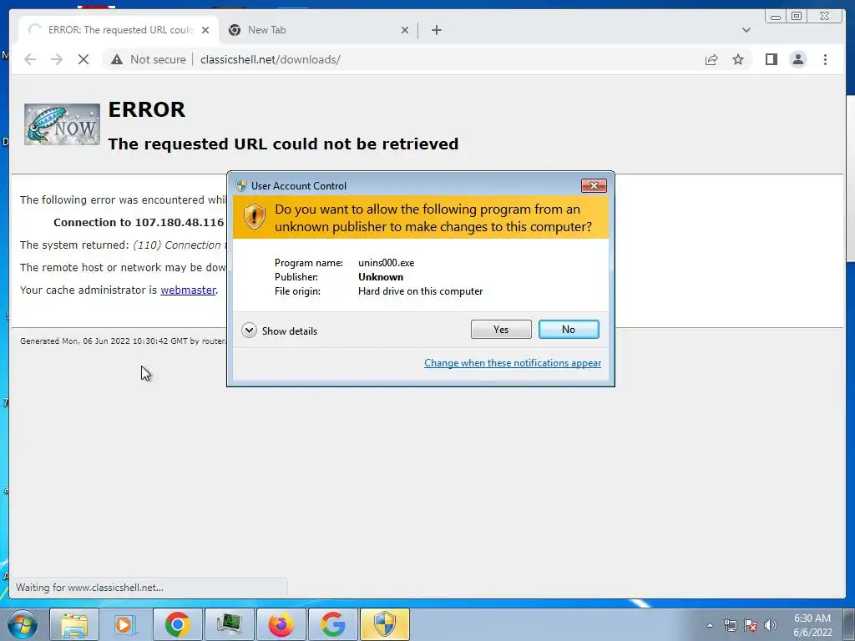The width and height of the screenshot is (855, 641).
Task: Open the monitor utility taskbar icon
Action: click(x=229, y=624)
